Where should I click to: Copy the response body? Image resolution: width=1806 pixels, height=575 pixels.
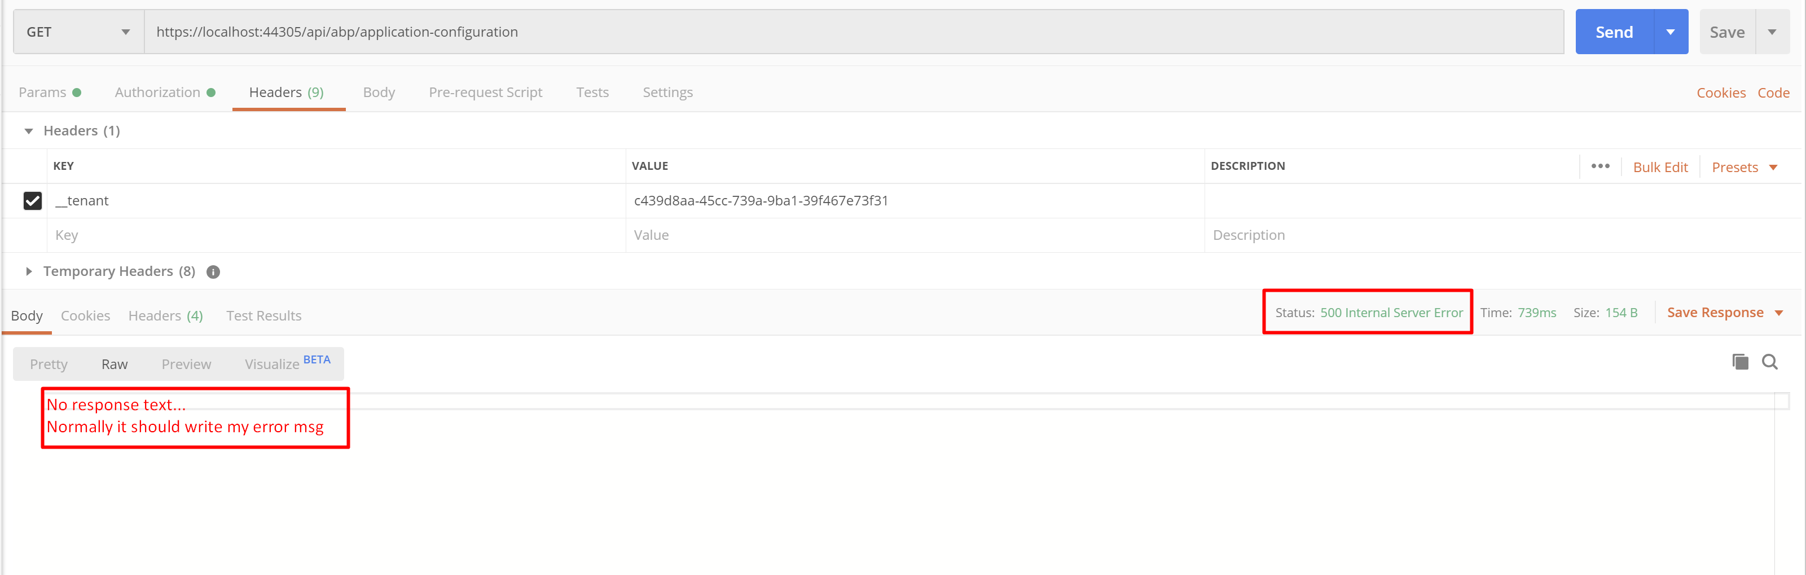[1739, 362]
